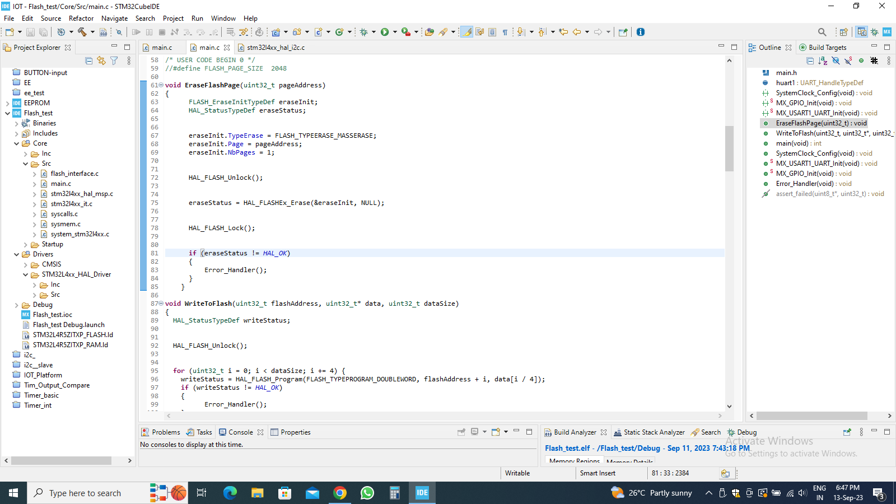896x504 pixels.
Task: Switch to the stm32l4xx_hal_i2c.c editor tab
Action: click(276, 48)
